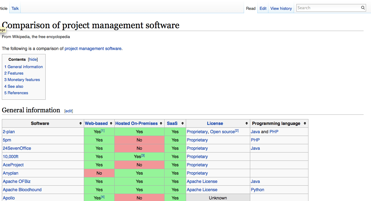Screen dimensions: 371x201
Task: Click the search magnifier icon
Action: pos(363,8)
